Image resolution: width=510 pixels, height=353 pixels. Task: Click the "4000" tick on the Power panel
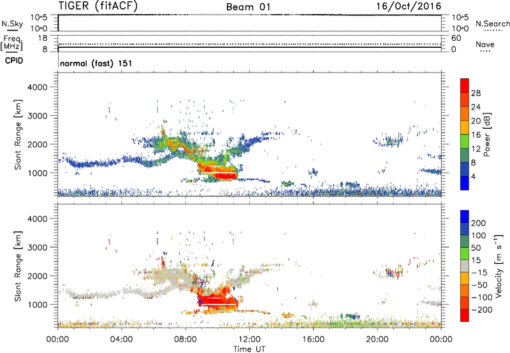(37, 87)
